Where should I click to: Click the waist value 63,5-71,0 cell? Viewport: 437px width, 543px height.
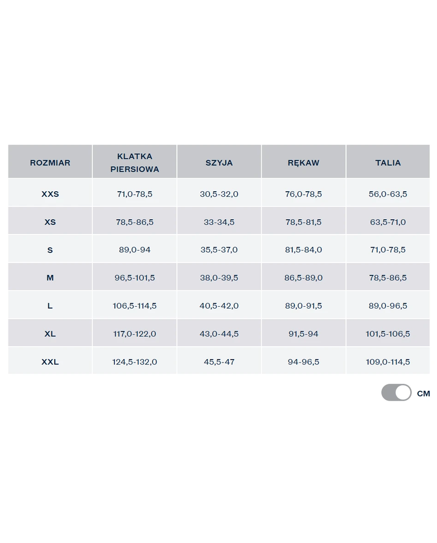(x=388, y=222)
